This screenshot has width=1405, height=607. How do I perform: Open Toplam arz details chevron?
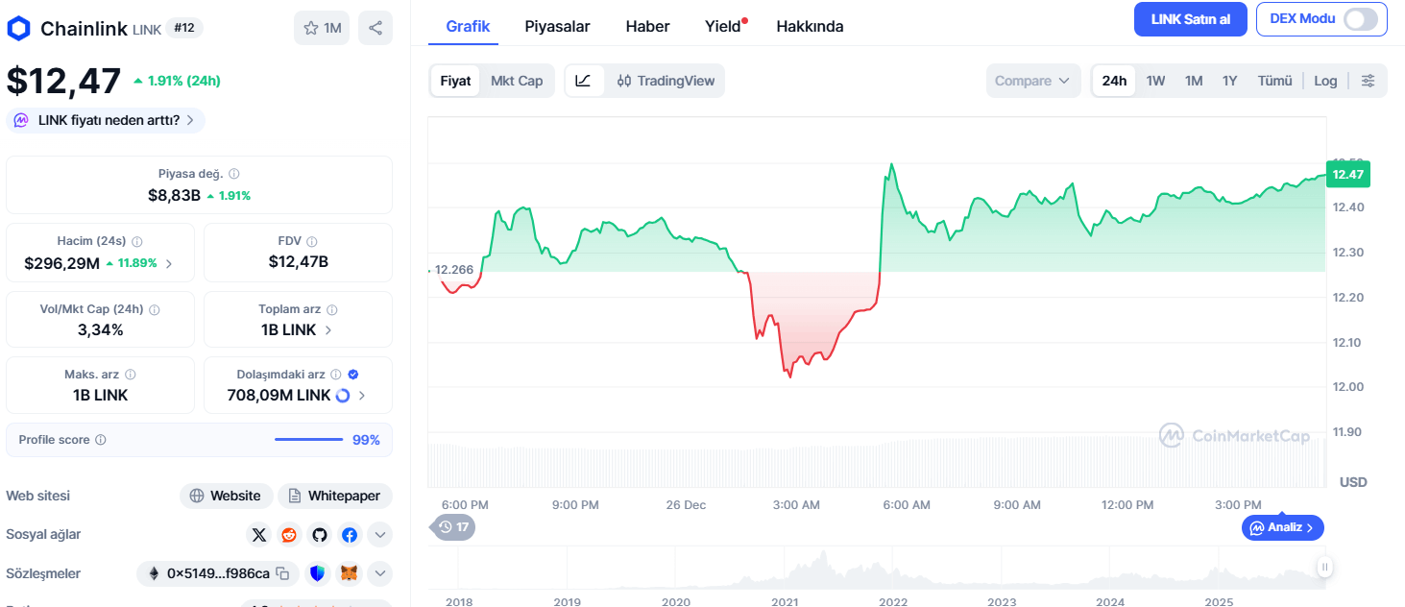point(328,329)
